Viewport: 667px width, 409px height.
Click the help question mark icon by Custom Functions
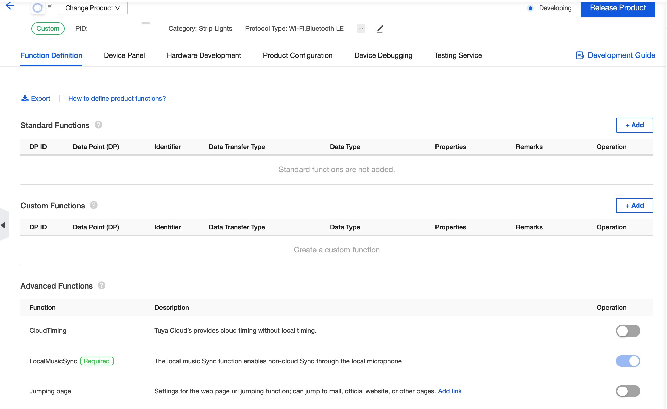tap(93, 206)
